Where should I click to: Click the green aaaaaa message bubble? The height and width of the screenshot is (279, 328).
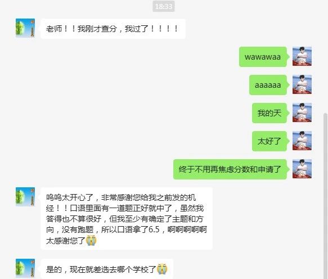(x=269, y=85)
